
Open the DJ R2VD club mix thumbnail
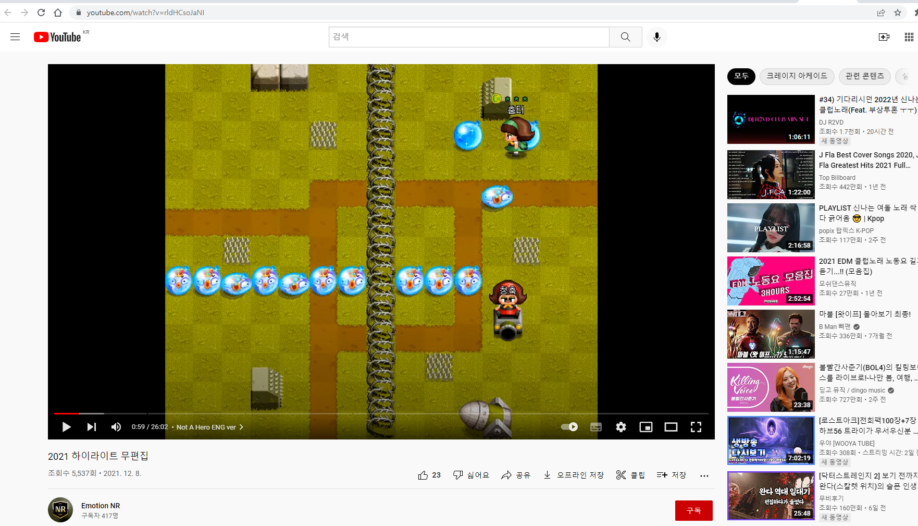[x=771, y=119]
